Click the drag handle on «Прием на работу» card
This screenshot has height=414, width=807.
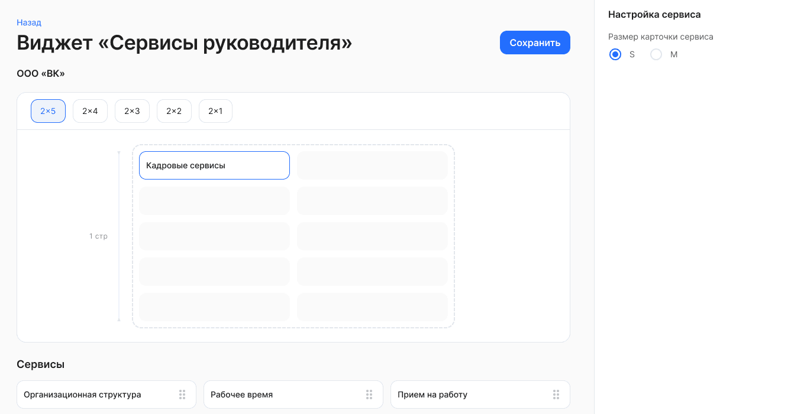pos(556,395)
